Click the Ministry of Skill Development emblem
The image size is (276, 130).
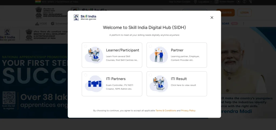[39, 13]
